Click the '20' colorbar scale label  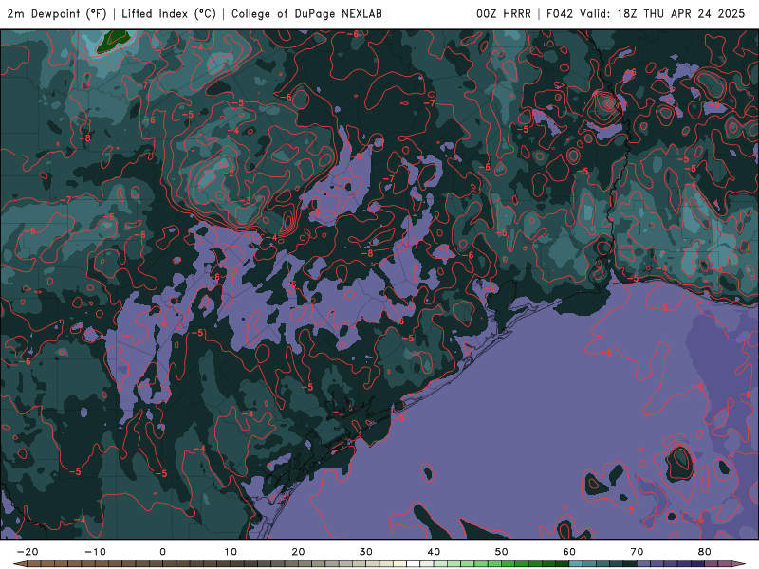(298, 552)
